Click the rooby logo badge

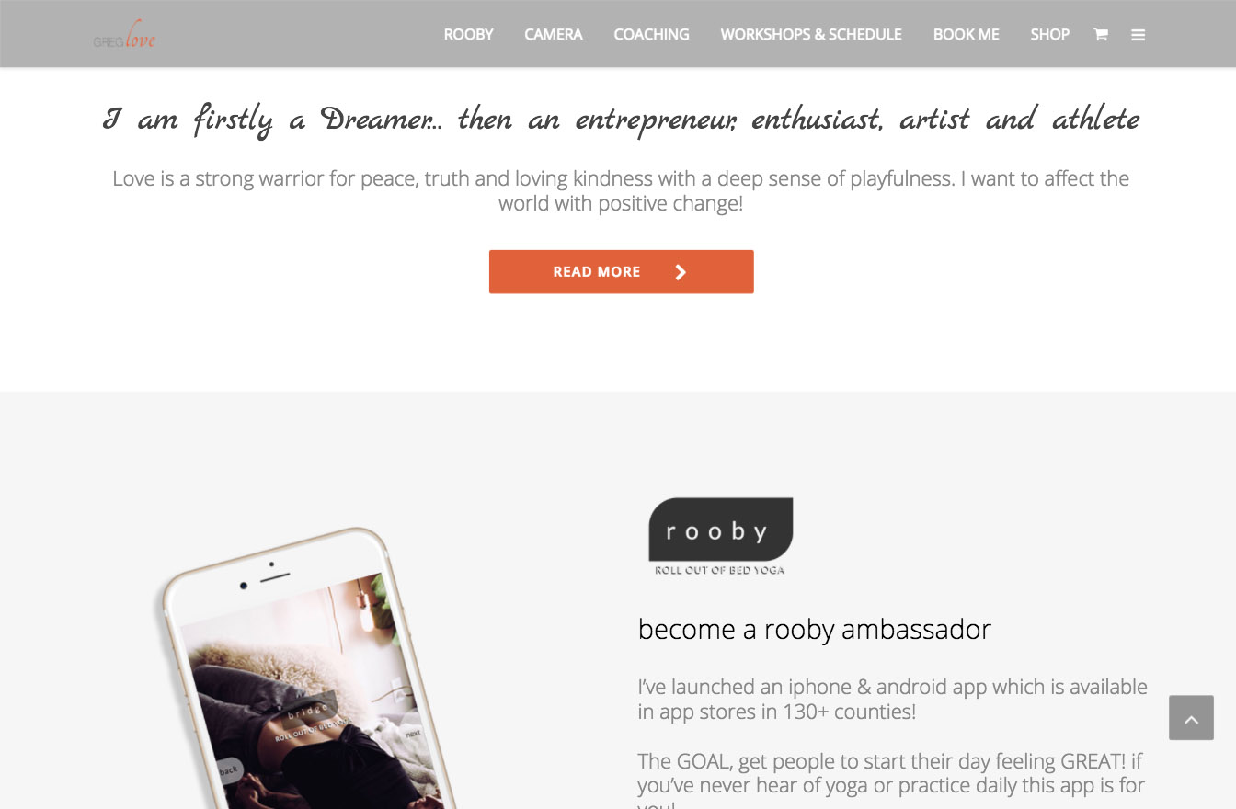[x=720, y=530]
